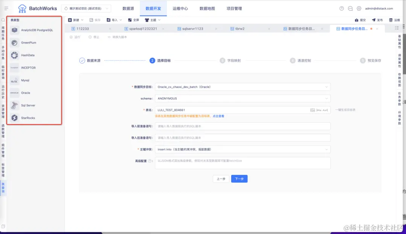Open the 运维中心 menu in the top bar
406x234 pixels.
point(180,8)
